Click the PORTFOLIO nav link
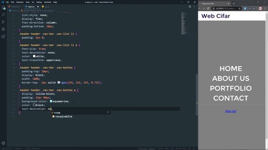Image resolution: width=268 pixels, height=150 pixels. tap(231, 88)
